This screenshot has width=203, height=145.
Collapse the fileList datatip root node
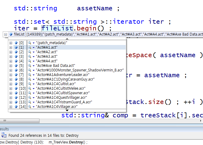tap(5, 34)
